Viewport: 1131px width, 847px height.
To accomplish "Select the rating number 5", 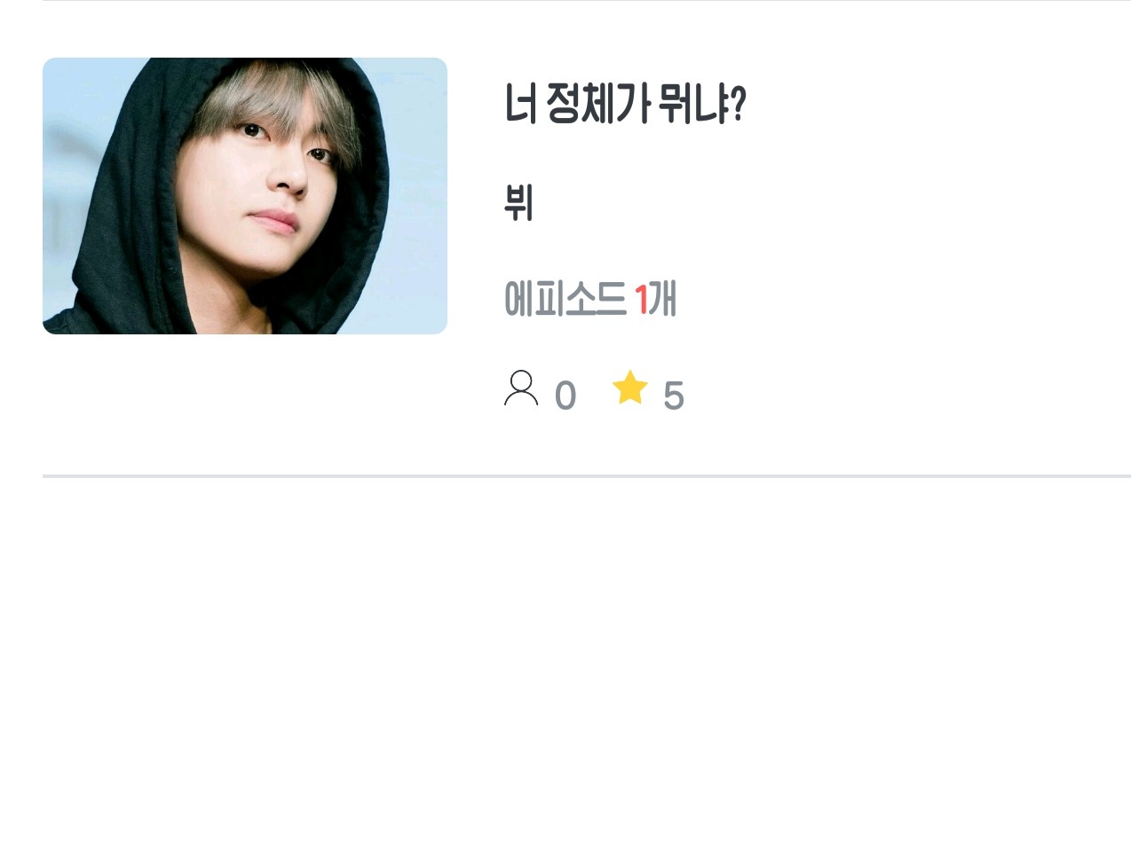I will [674, 396].
